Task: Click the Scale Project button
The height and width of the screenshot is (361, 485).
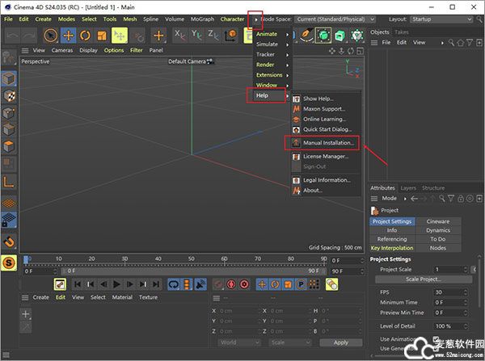Action: tap(424, 279)
